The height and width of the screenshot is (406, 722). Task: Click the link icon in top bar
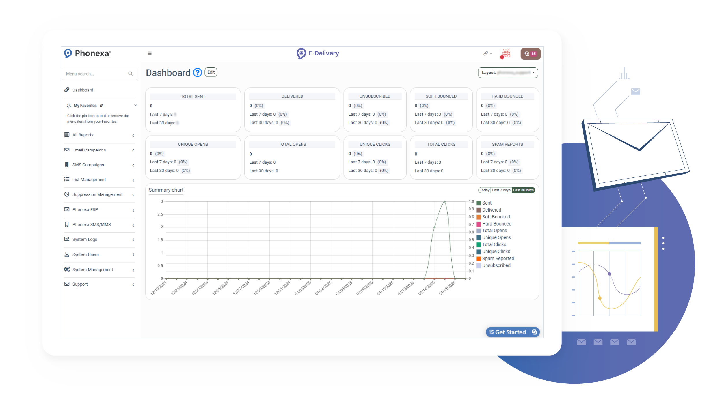(486, 53)
